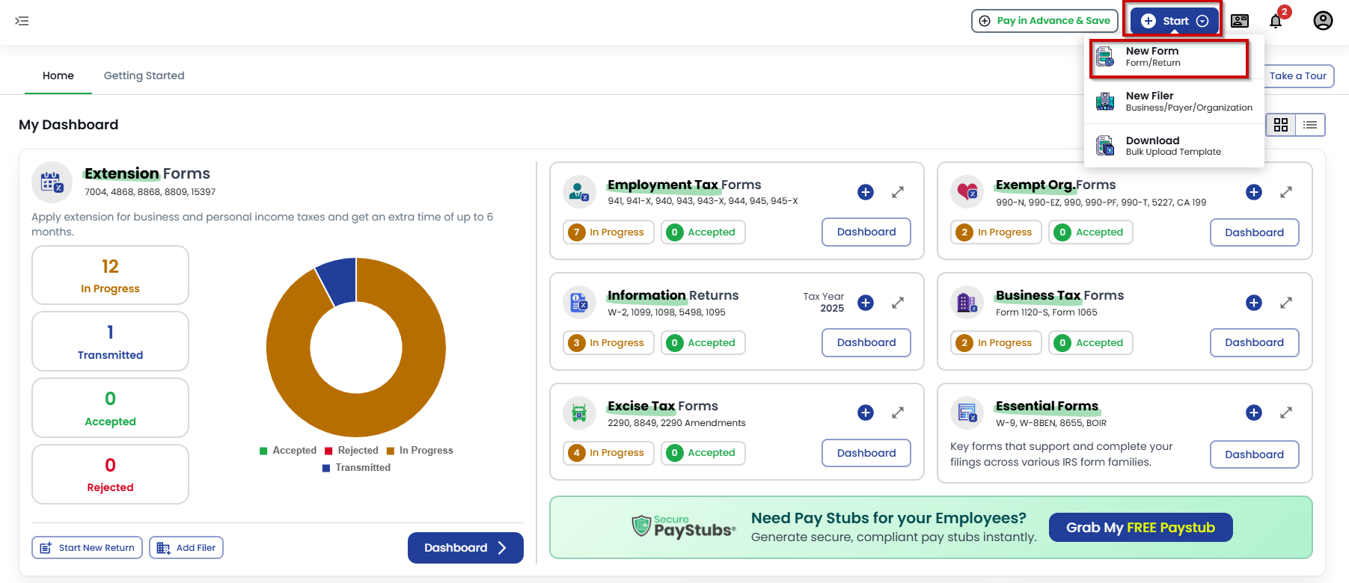The width and height of the screenshot is (1349, 583).
Task: Click Add Filer button
Action: coord(186,548)
